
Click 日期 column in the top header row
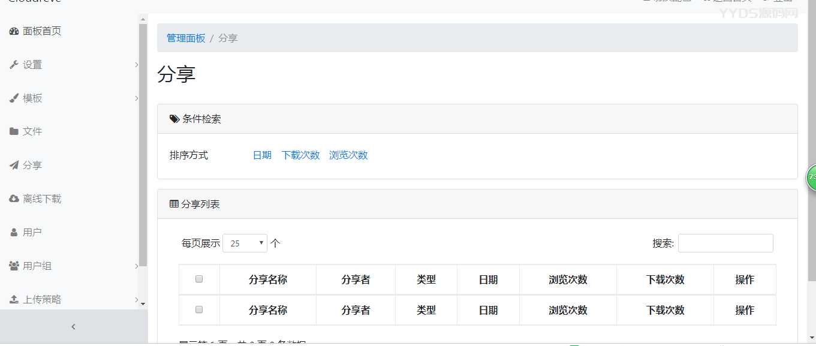[x=488, y=279]
